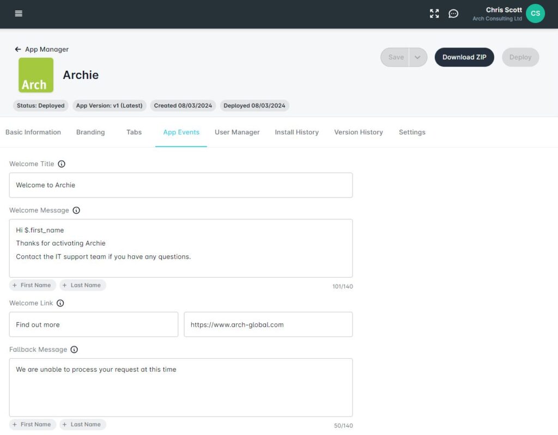Screen dimensions: 558x435
Task: Click the App Version: v1 (Latest) badge
Action: click(109, 106)
